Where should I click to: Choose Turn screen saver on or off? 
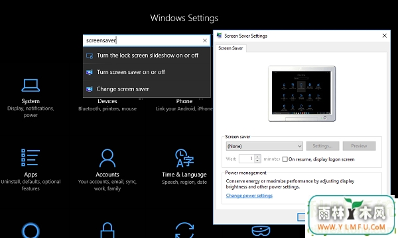[147, 72]
